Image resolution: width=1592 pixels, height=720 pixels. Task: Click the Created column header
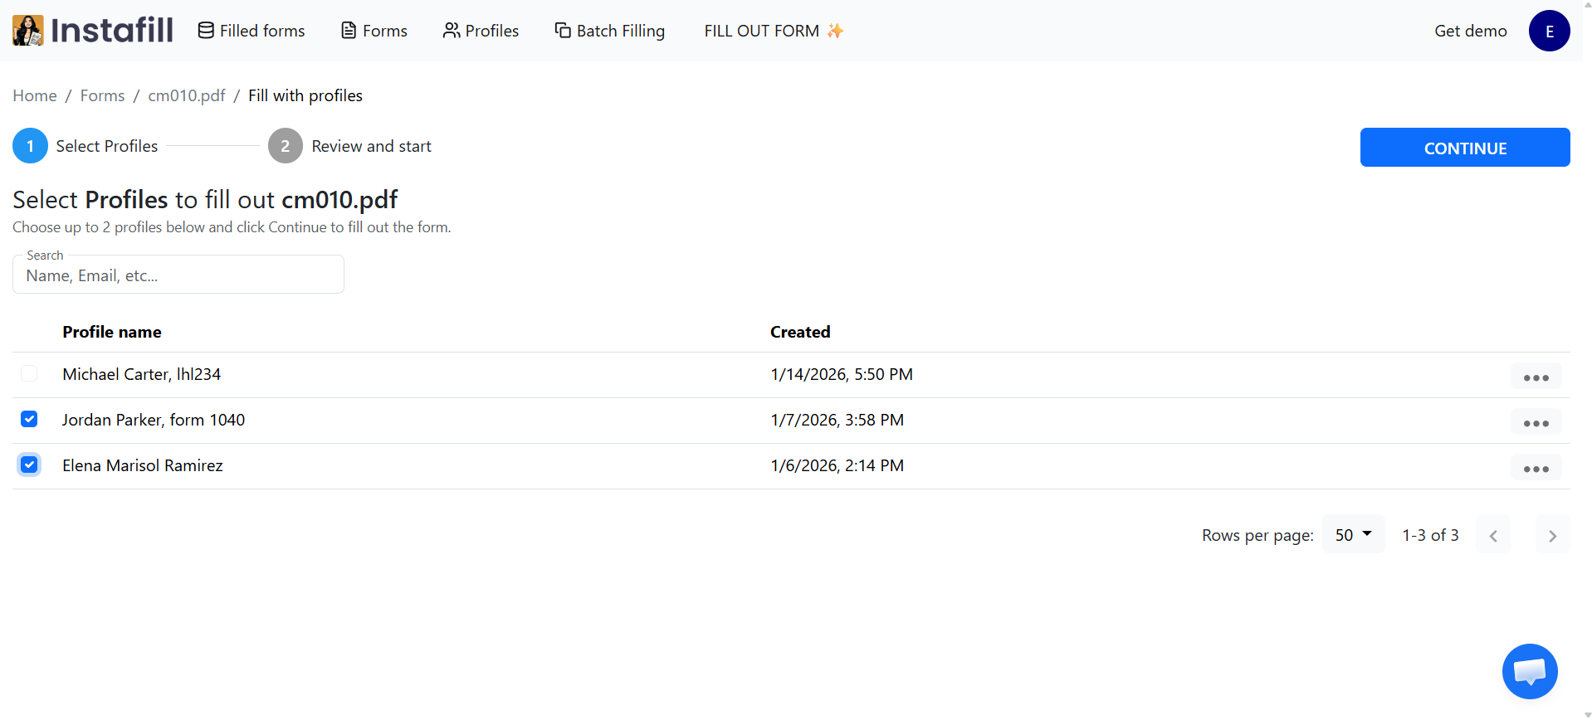pos(800,332)
